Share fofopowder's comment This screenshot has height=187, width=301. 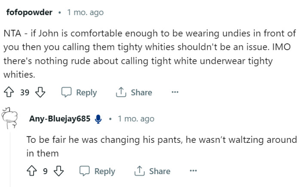point(134,92)
